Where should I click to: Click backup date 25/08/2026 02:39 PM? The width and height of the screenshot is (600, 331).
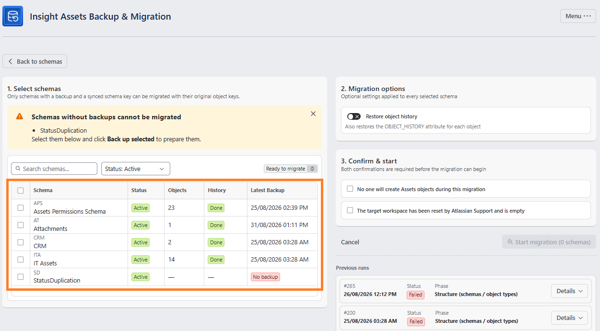click(x=280, y=207)
